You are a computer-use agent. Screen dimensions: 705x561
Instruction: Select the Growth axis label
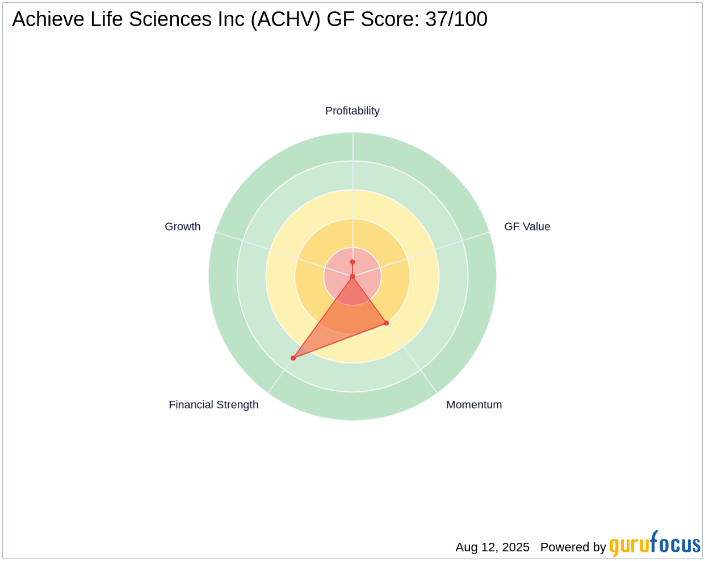(x=182, y=227)
